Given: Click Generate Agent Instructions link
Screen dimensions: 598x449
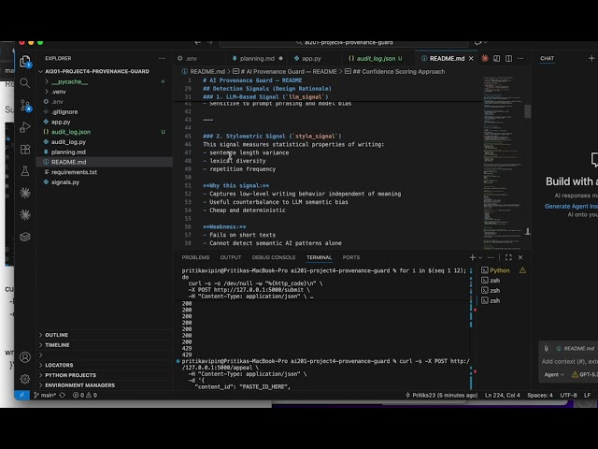Looking at the screenshot, I should click(x=571, y=206).
